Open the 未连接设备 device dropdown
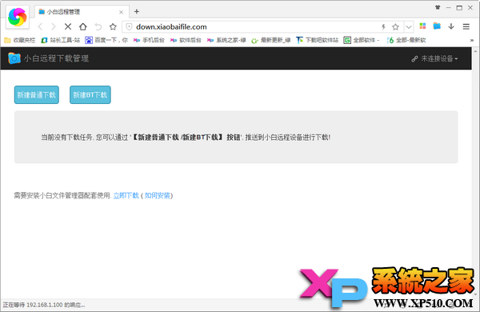The image size is (480, 312). 434,58
